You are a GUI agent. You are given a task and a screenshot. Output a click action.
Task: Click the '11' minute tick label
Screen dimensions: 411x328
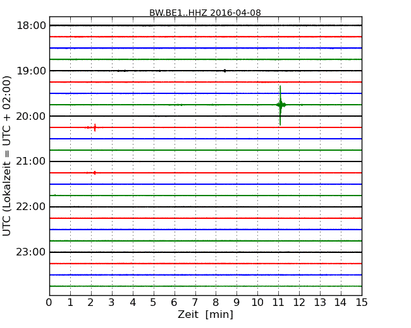click(x=278, y=303)
